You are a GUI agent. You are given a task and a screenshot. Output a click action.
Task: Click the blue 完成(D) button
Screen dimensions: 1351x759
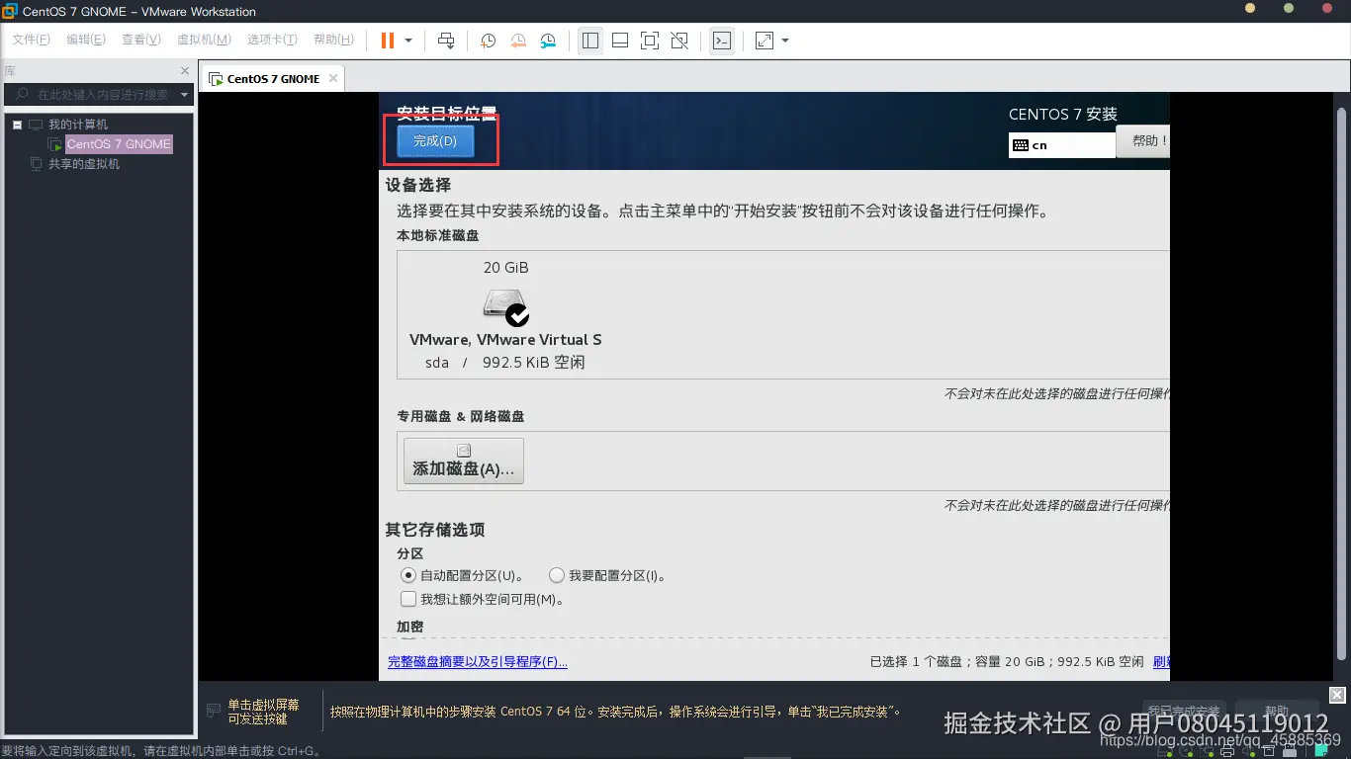point(435,141)
